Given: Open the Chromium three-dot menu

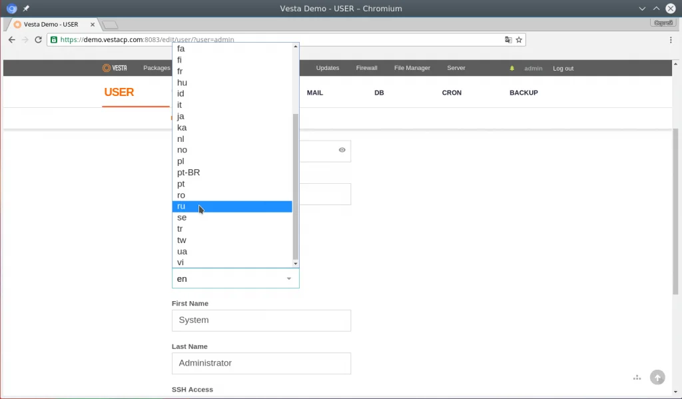Looking at the screenshot, I should pos(671,39).
